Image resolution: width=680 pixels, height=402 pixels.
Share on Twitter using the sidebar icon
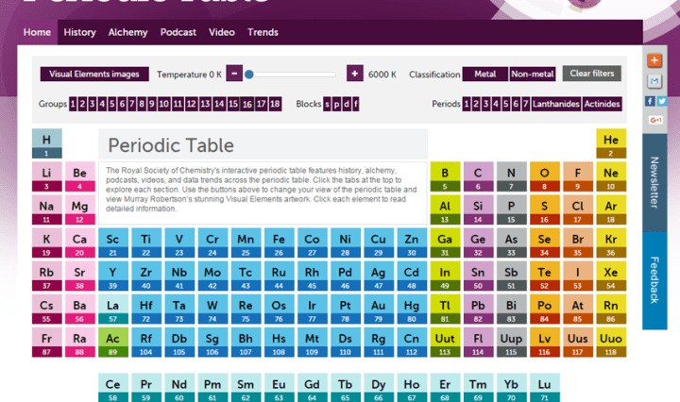[661, 101]
